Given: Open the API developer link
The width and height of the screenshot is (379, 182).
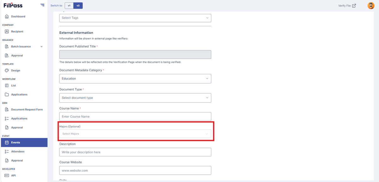Looking at the screenshot, I should pyautogui.click(x=13, y=175).
